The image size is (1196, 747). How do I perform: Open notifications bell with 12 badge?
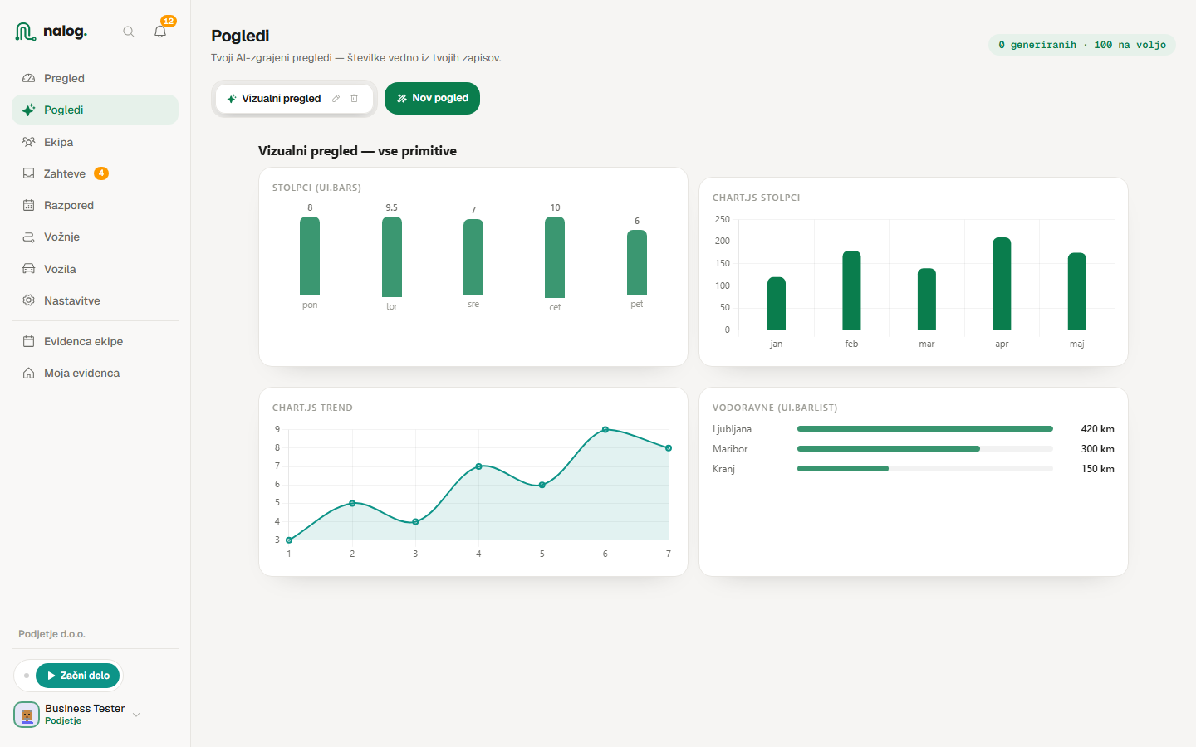pyautogui.click(x=160, y=32)
